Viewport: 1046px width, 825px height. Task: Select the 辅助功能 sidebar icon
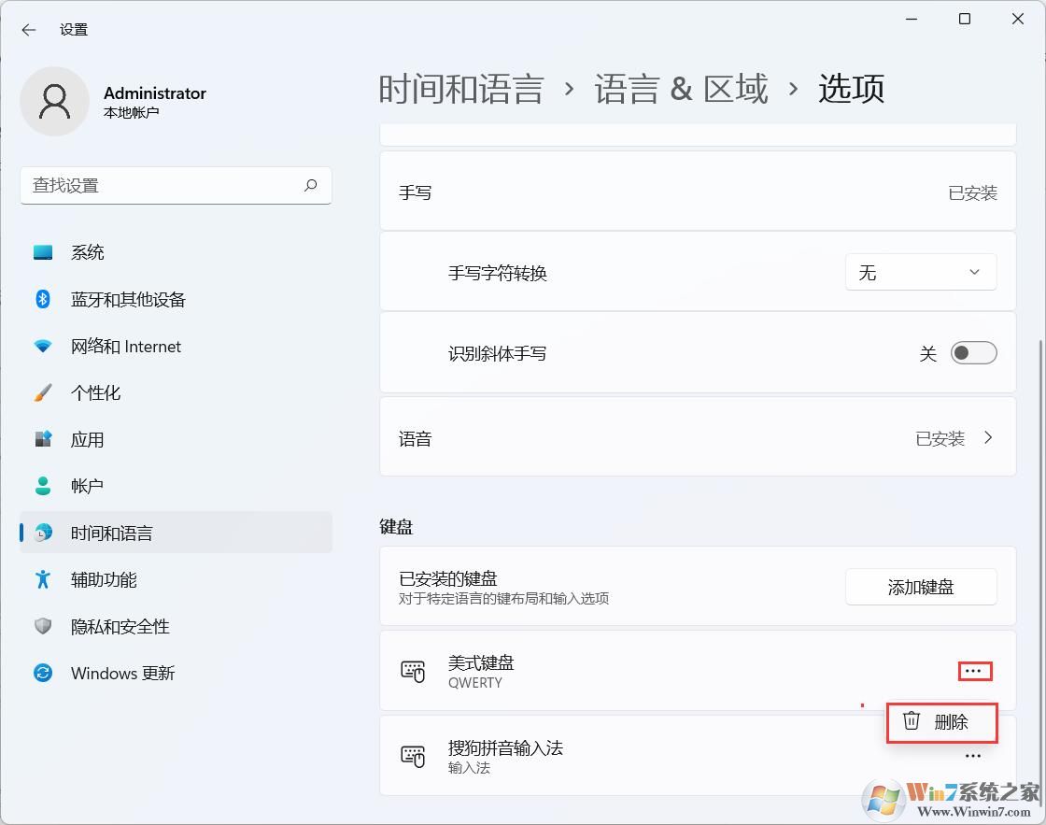tap(43, 579)
